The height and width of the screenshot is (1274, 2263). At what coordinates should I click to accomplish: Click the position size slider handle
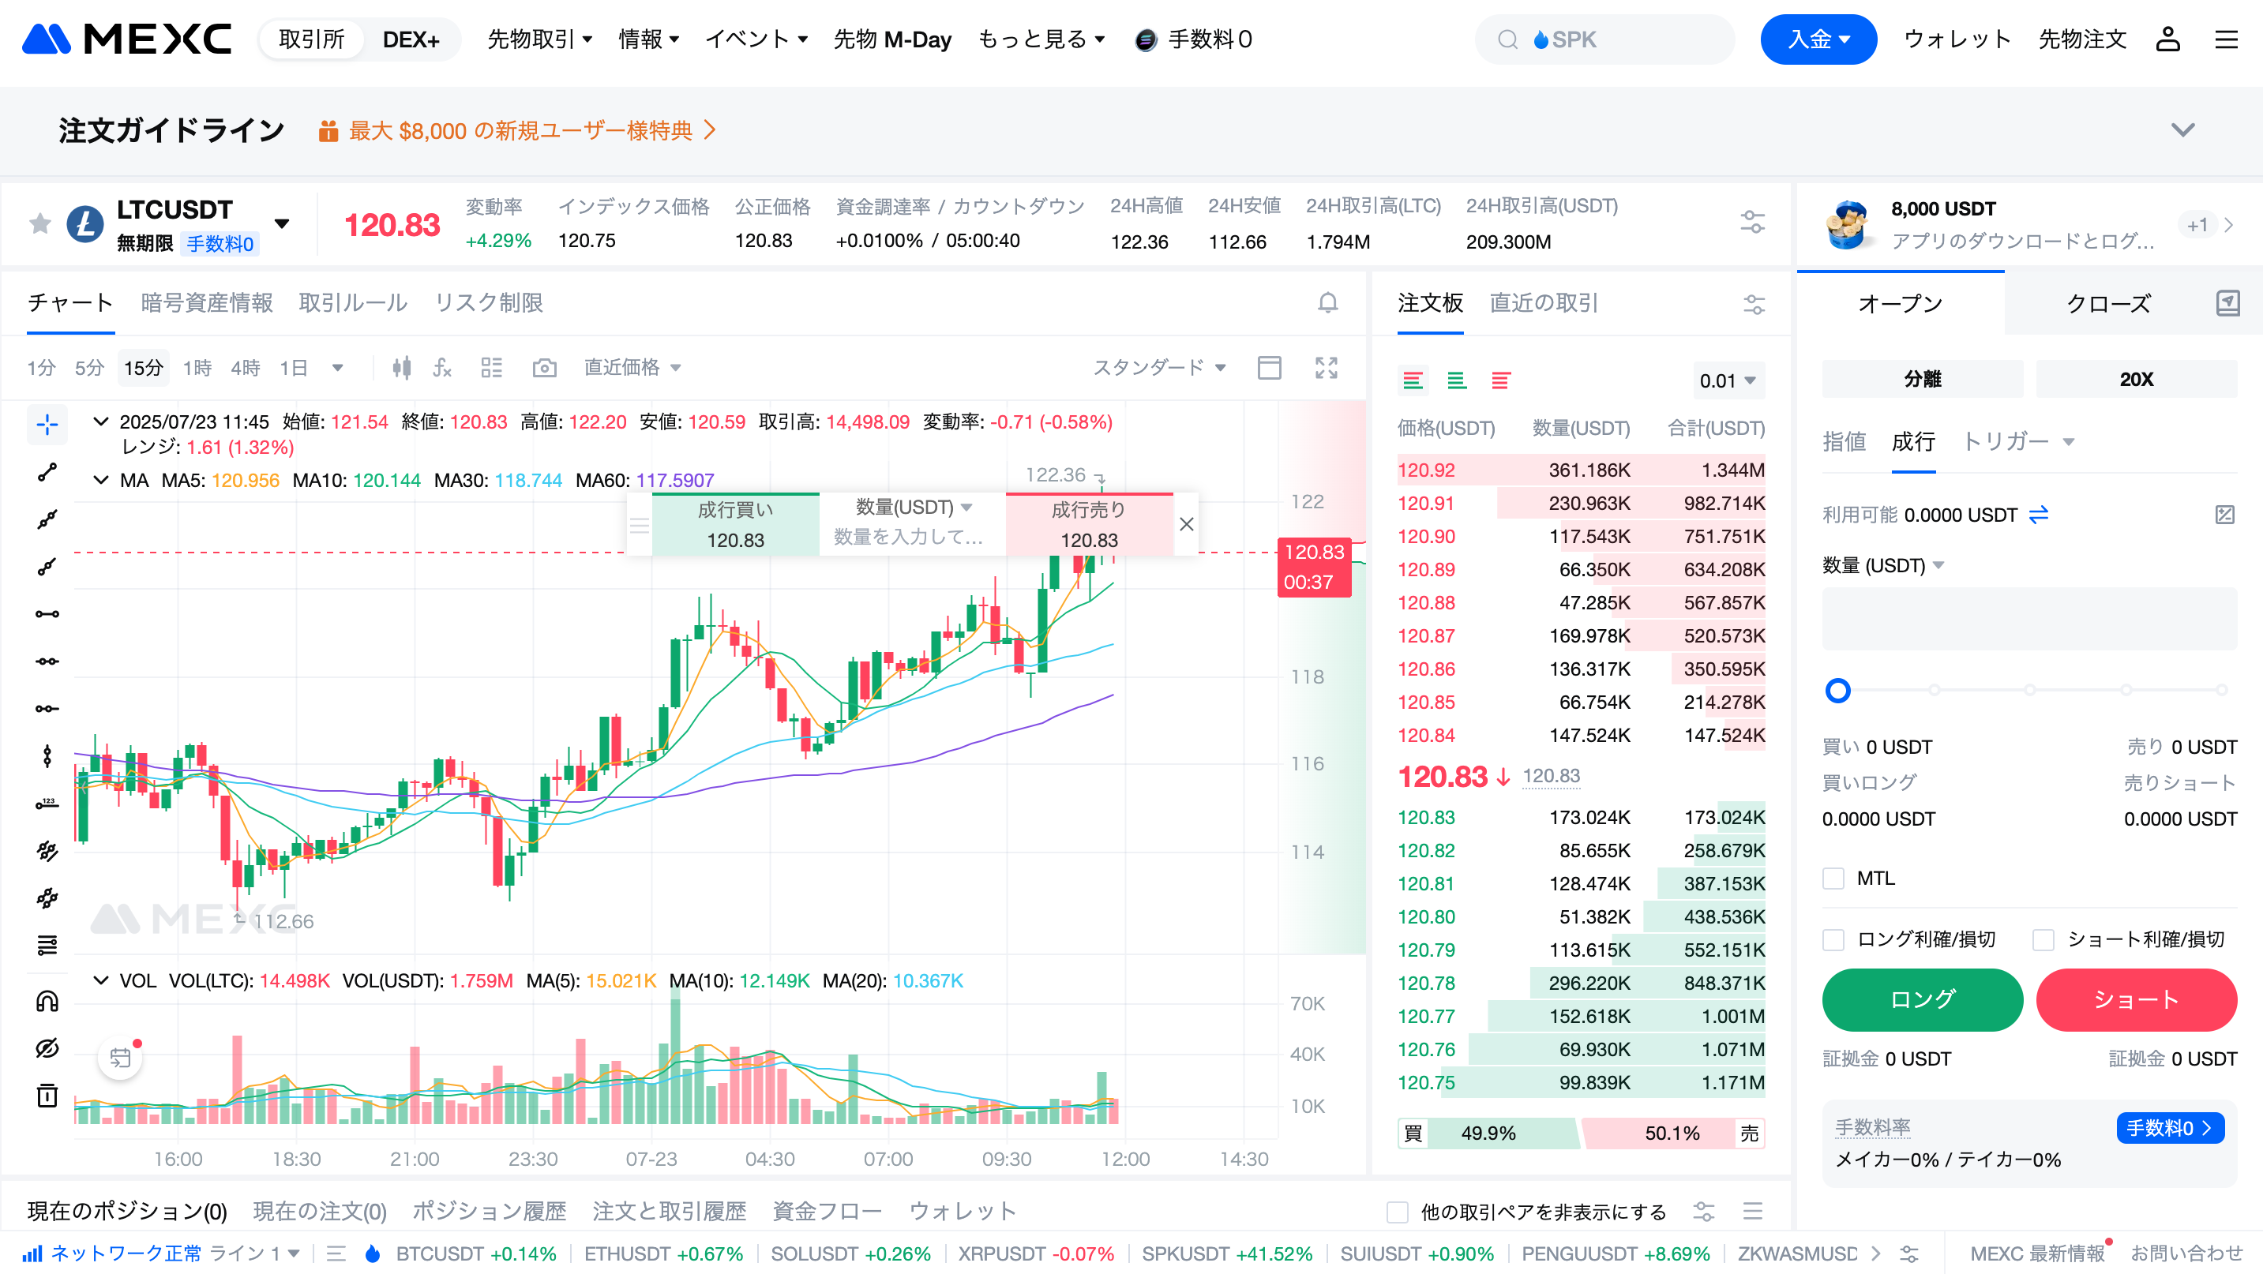pos(1837,691)
